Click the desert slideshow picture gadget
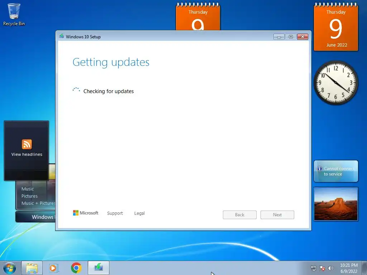367x275 pixels. (336, 204)
